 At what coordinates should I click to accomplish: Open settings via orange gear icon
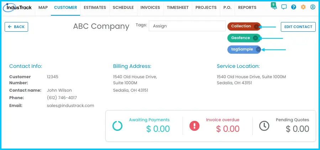click(303, 7)
